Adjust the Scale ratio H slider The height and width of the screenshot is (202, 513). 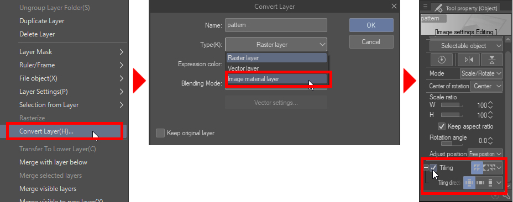(452, 115)
